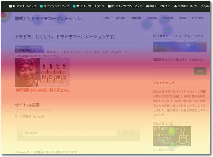The width and height of the screenshot is (213, 157).
Task: Click the address 石川県かほく市木津ロ64-1 text
Action: tap(170, 60)
